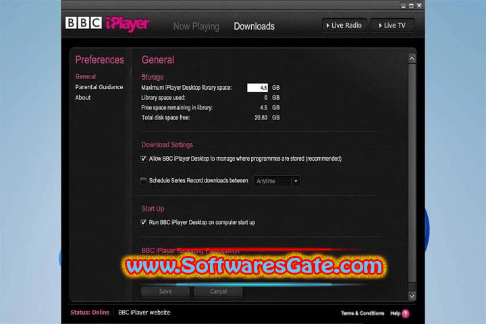Open the pink Help question mark icon
This screenshot has width=486, height=324.
point(406,313)
